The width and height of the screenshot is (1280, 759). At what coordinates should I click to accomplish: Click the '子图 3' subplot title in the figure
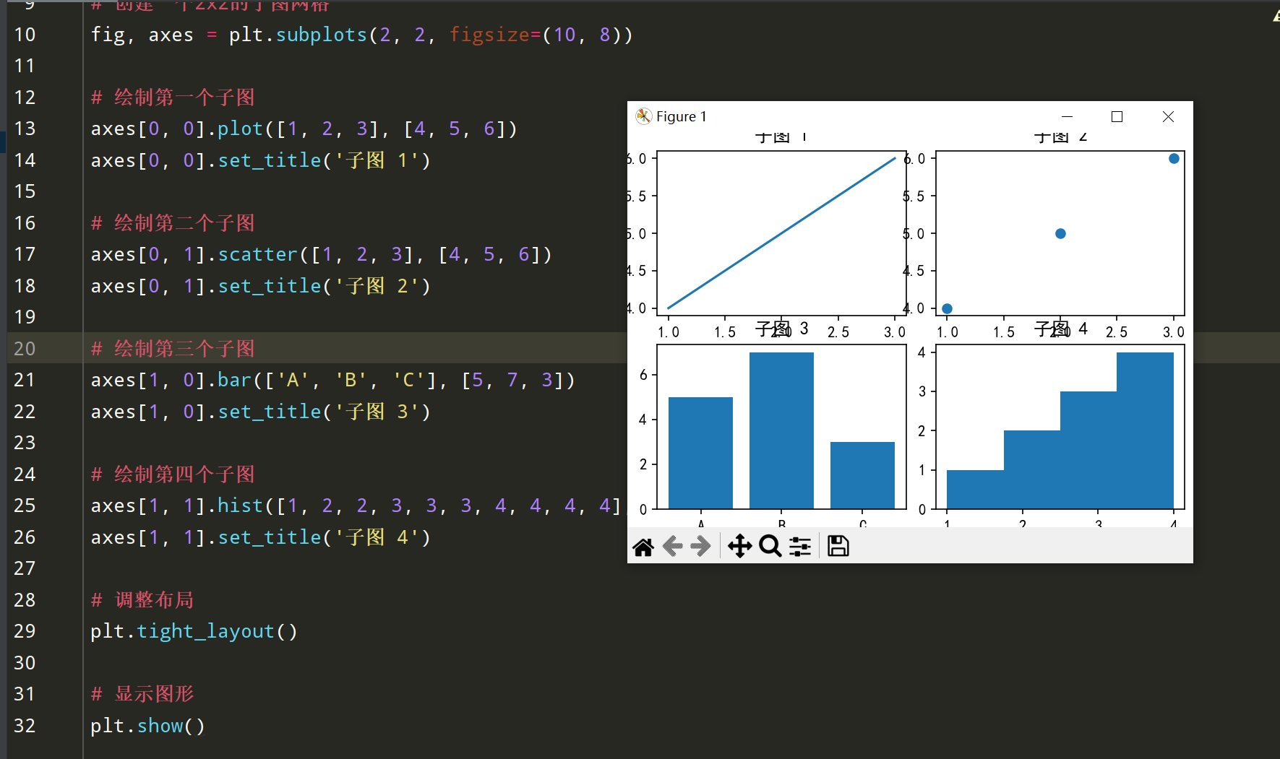click(x=781, y=329)
